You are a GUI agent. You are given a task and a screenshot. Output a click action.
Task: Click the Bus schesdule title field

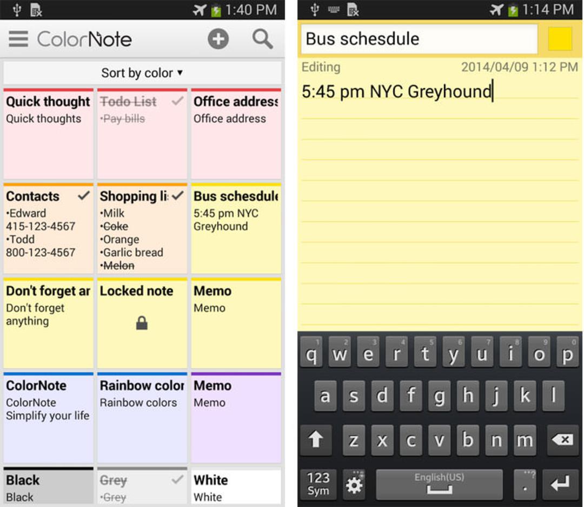[419, 39]
